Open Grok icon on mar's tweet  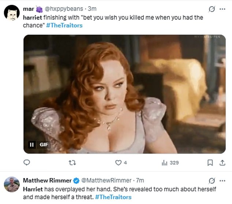(211, 9)
